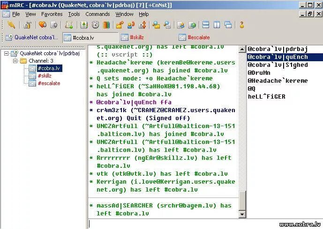The image size is (323, 229).
Task: Click the DCC Chat people icon
Action: pos(131,25)
